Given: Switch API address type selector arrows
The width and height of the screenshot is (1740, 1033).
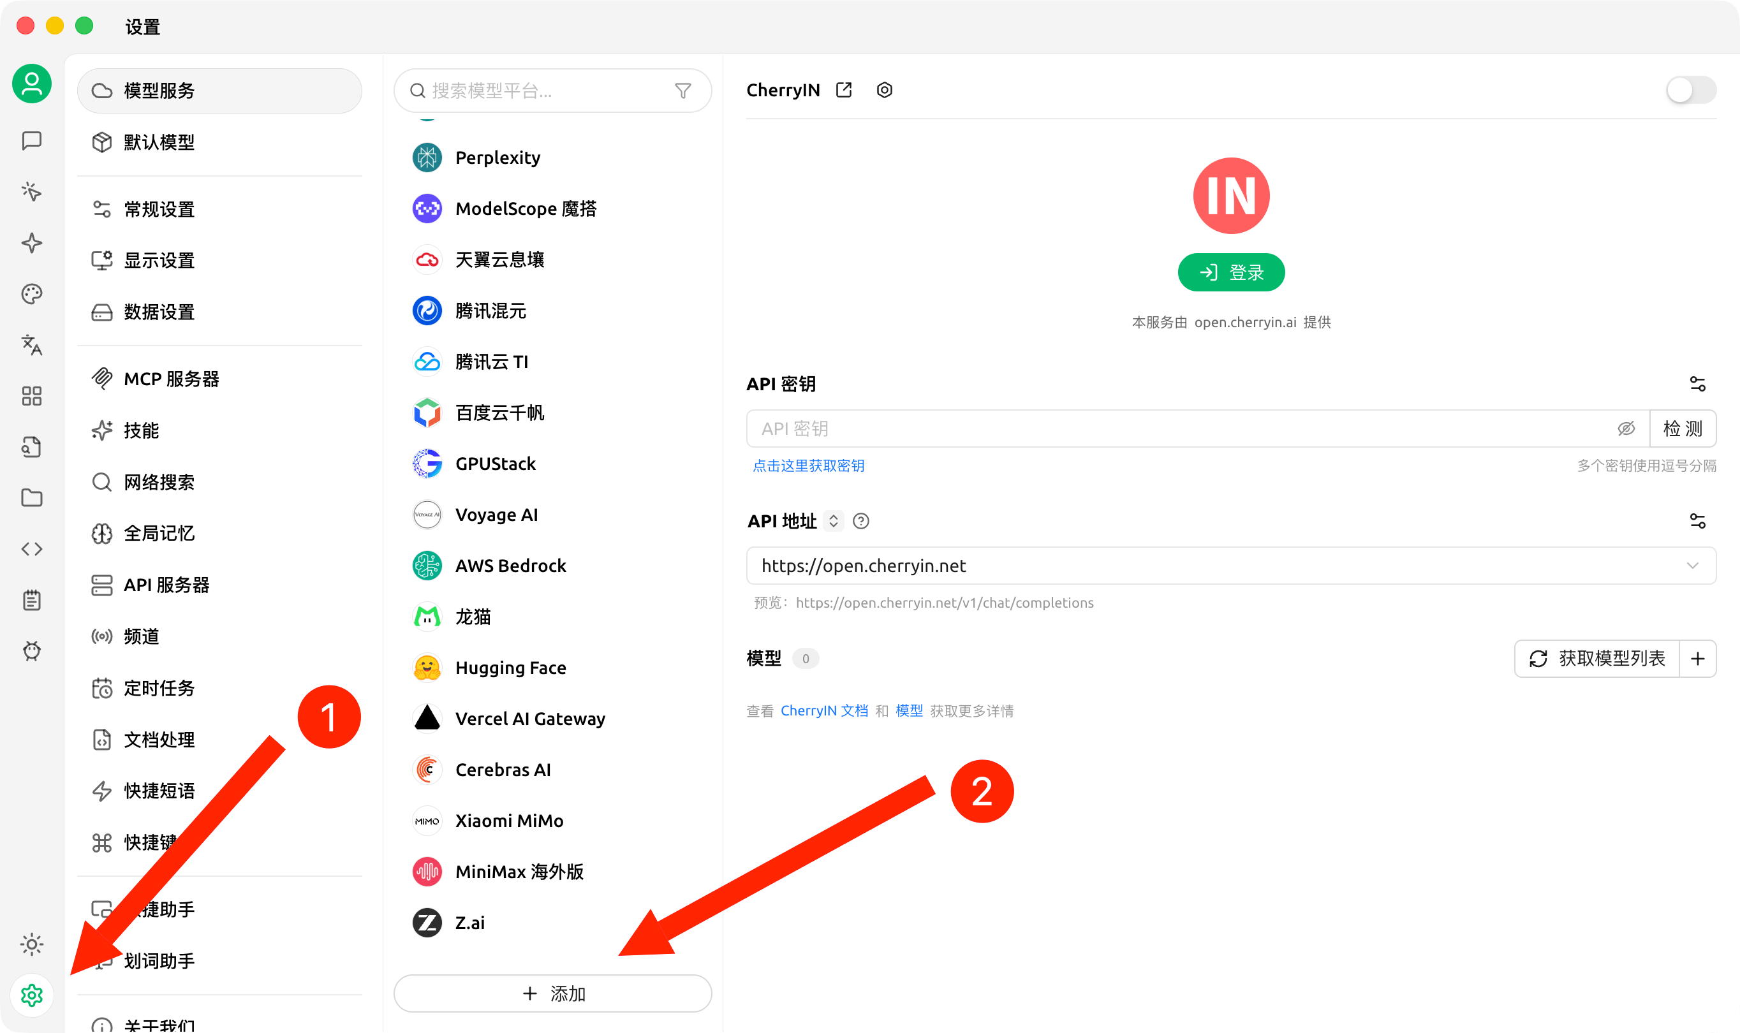Looking at the screenshot, I should (x=834, y=521).
